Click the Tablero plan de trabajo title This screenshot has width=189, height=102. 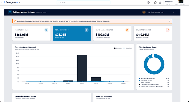[24, 12]
